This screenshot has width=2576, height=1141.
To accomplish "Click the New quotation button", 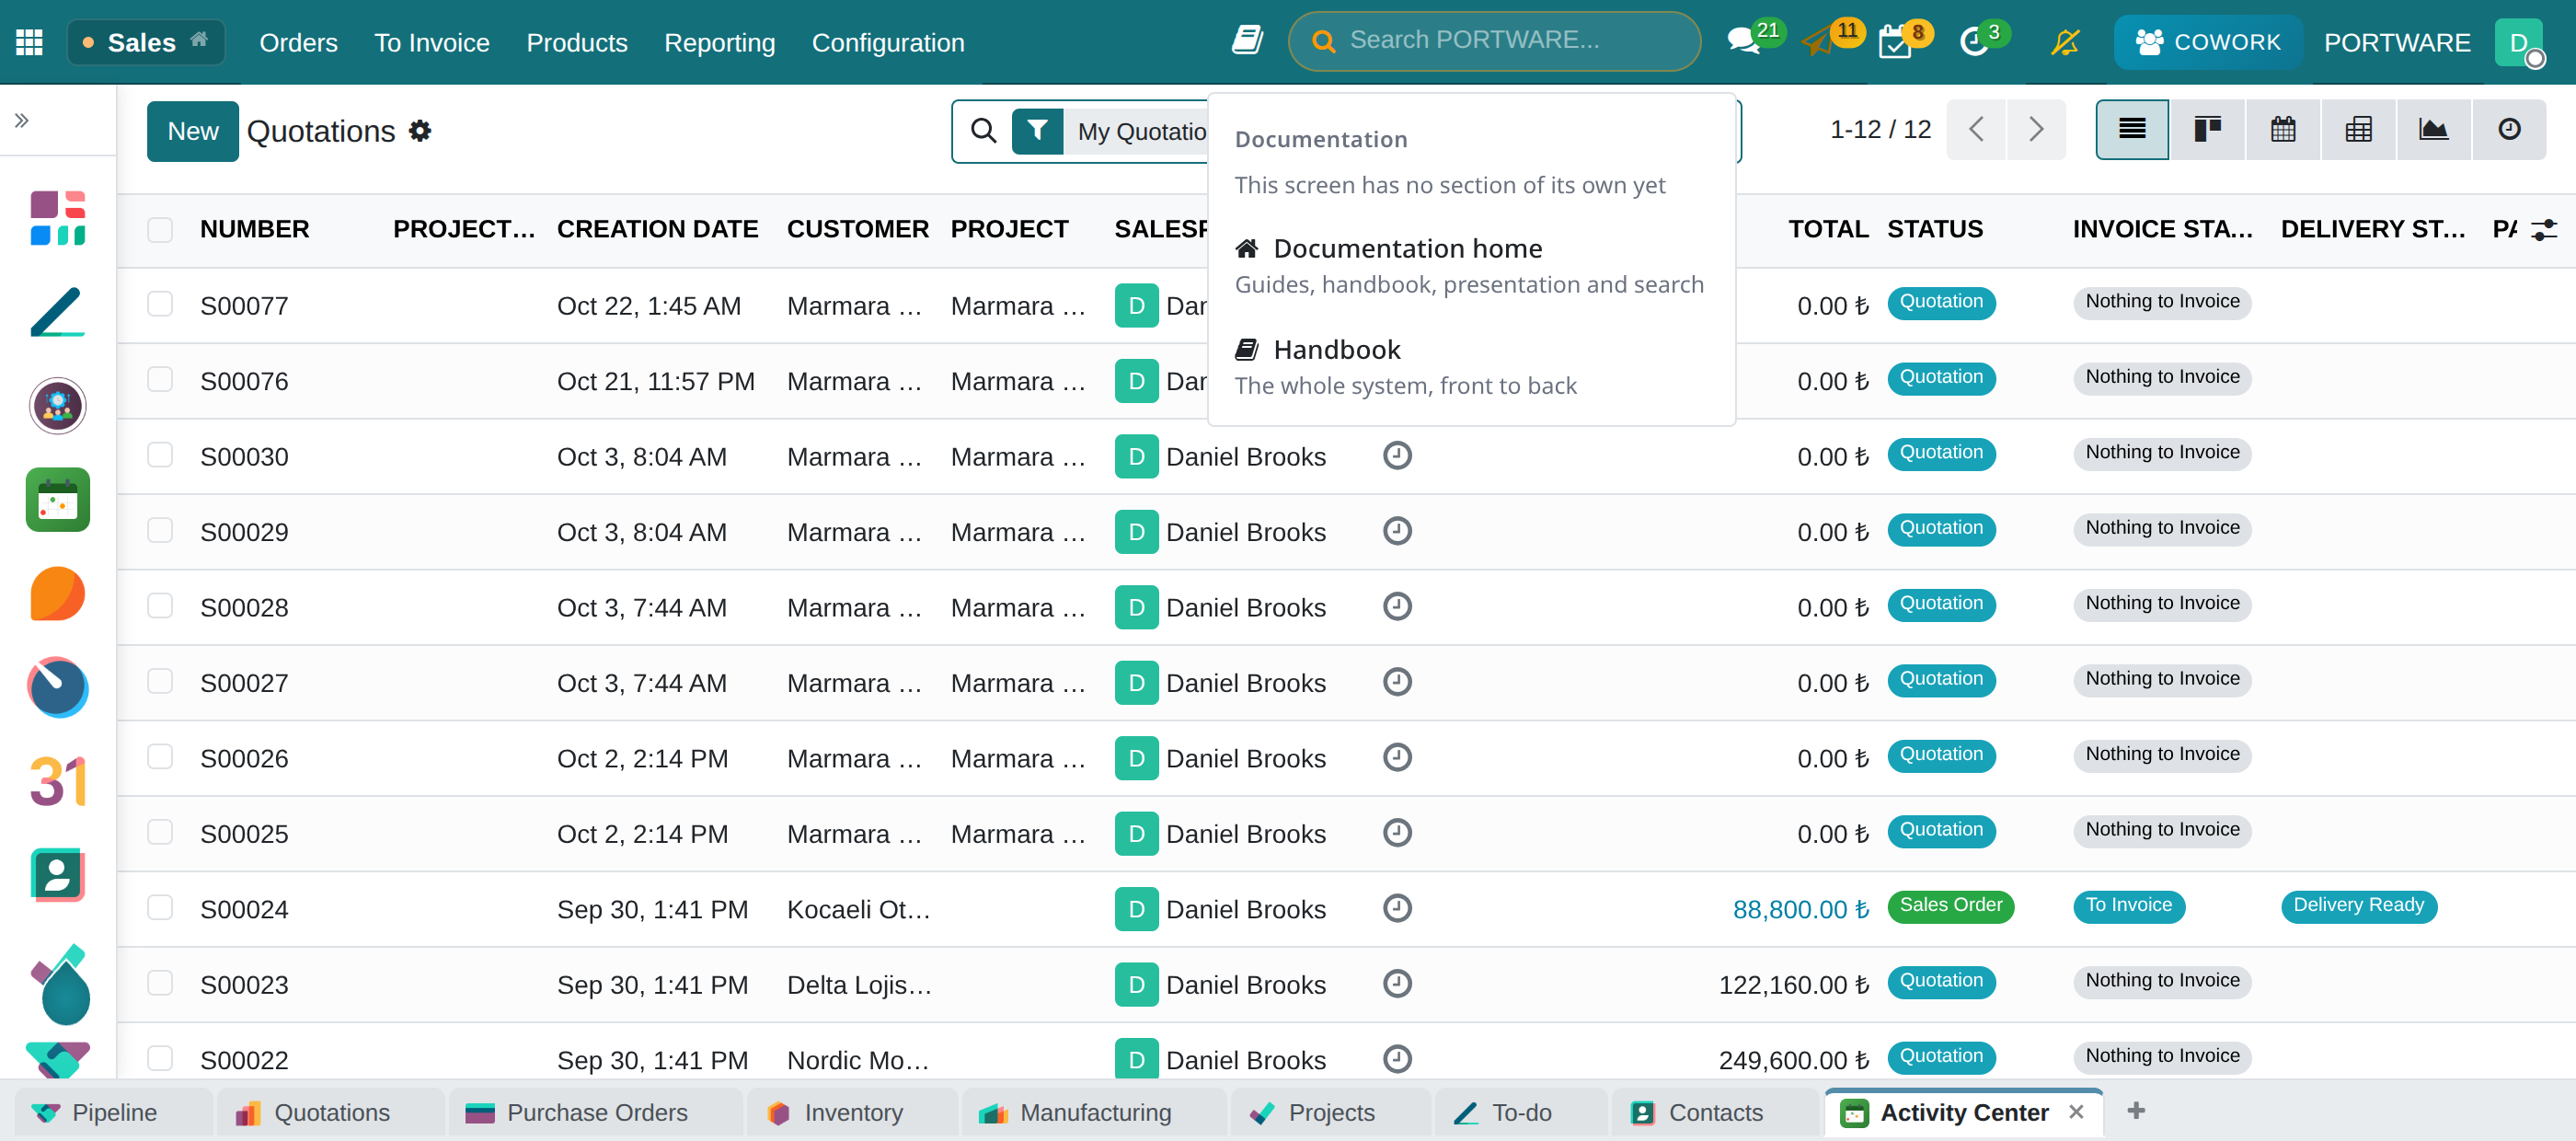I will click(x=193, y=131).
